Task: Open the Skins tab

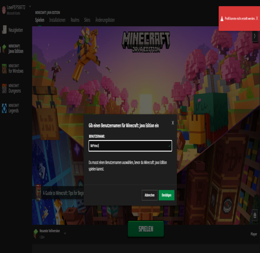Action: 87,20
